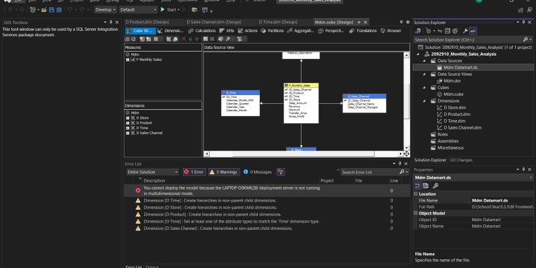Click the Categorized icon in Properties panel
Screen dimensions: 536x268
(417, 186)
